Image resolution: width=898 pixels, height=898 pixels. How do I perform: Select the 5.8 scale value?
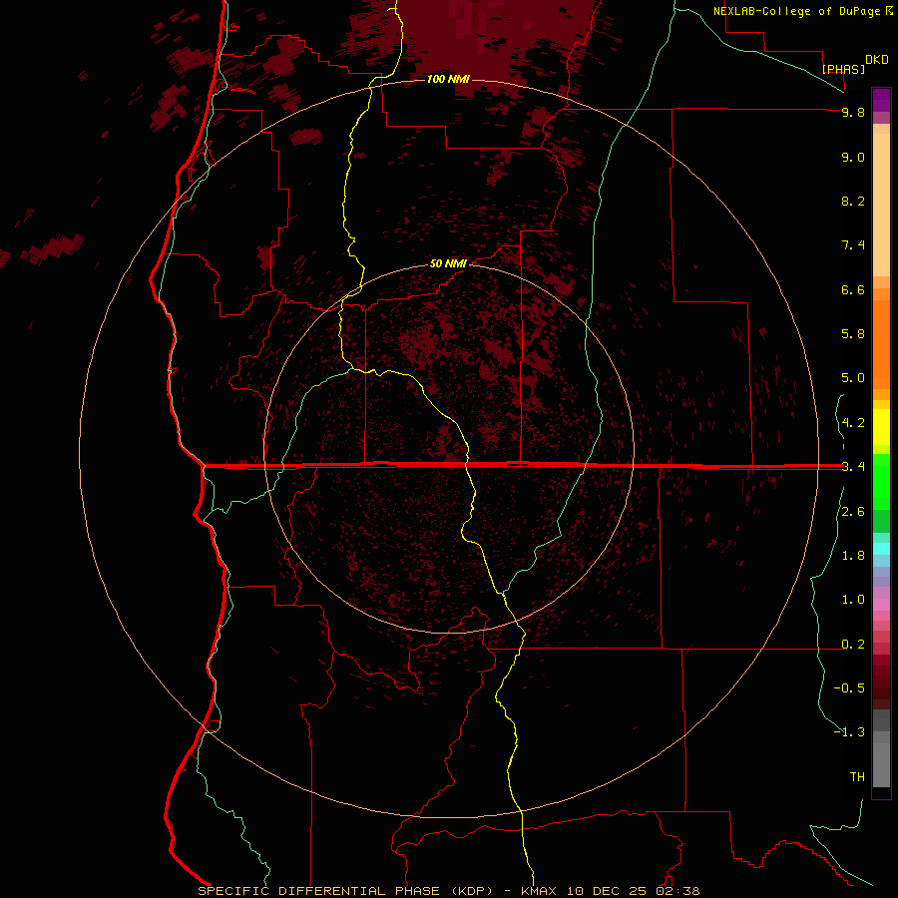pyautogui.click(x=853, y=334)
